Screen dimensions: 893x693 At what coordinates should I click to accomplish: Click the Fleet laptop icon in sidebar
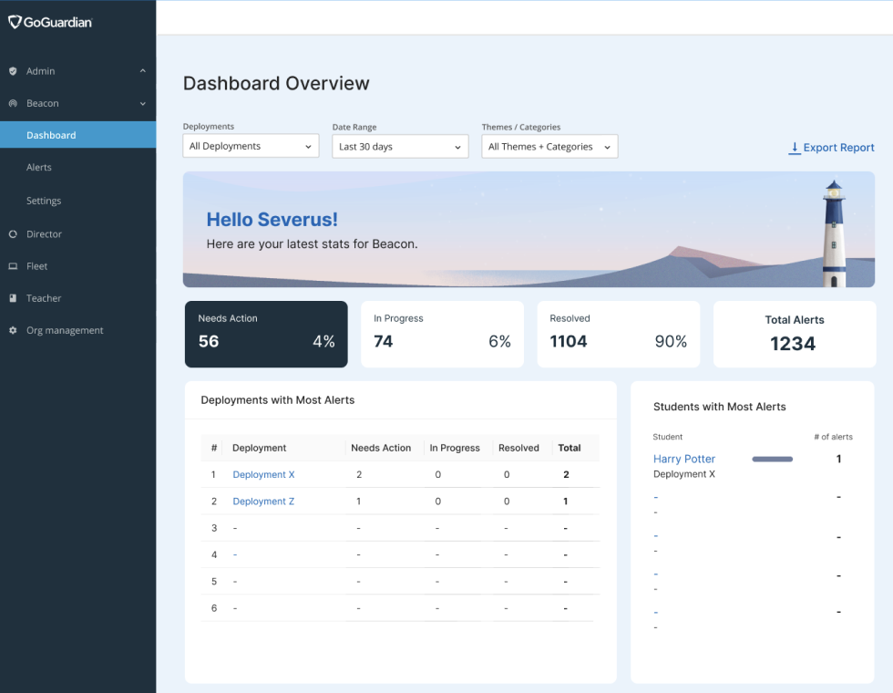click(x=13, y=266)
